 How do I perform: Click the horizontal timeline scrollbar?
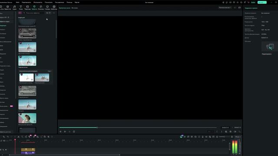click(x=65, y=155)
